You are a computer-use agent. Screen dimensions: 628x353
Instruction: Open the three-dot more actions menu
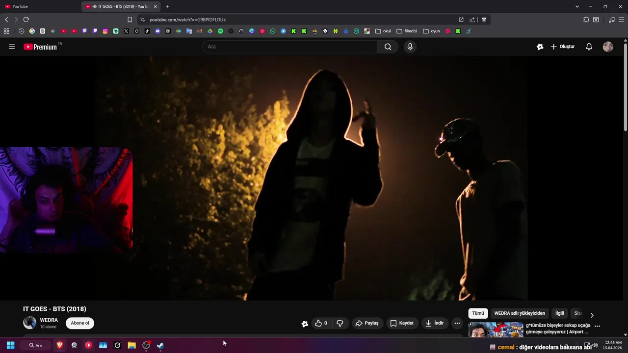tap(457, 323)
